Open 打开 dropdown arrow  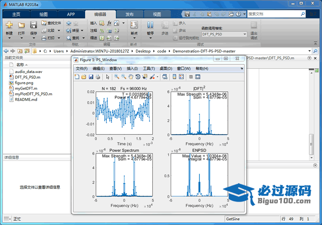tap(22, 38)
